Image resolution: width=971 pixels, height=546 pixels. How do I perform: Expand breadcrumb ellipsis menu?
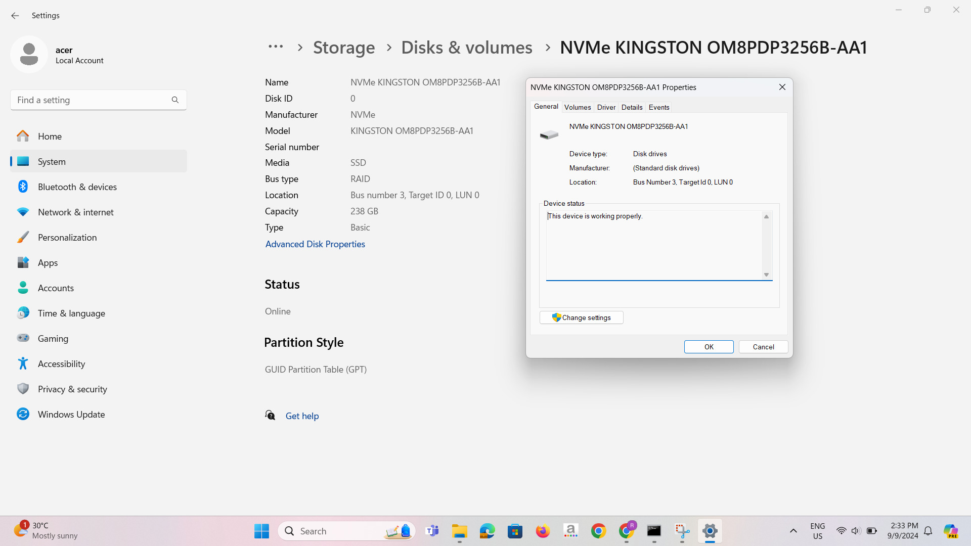pos(276,47)
